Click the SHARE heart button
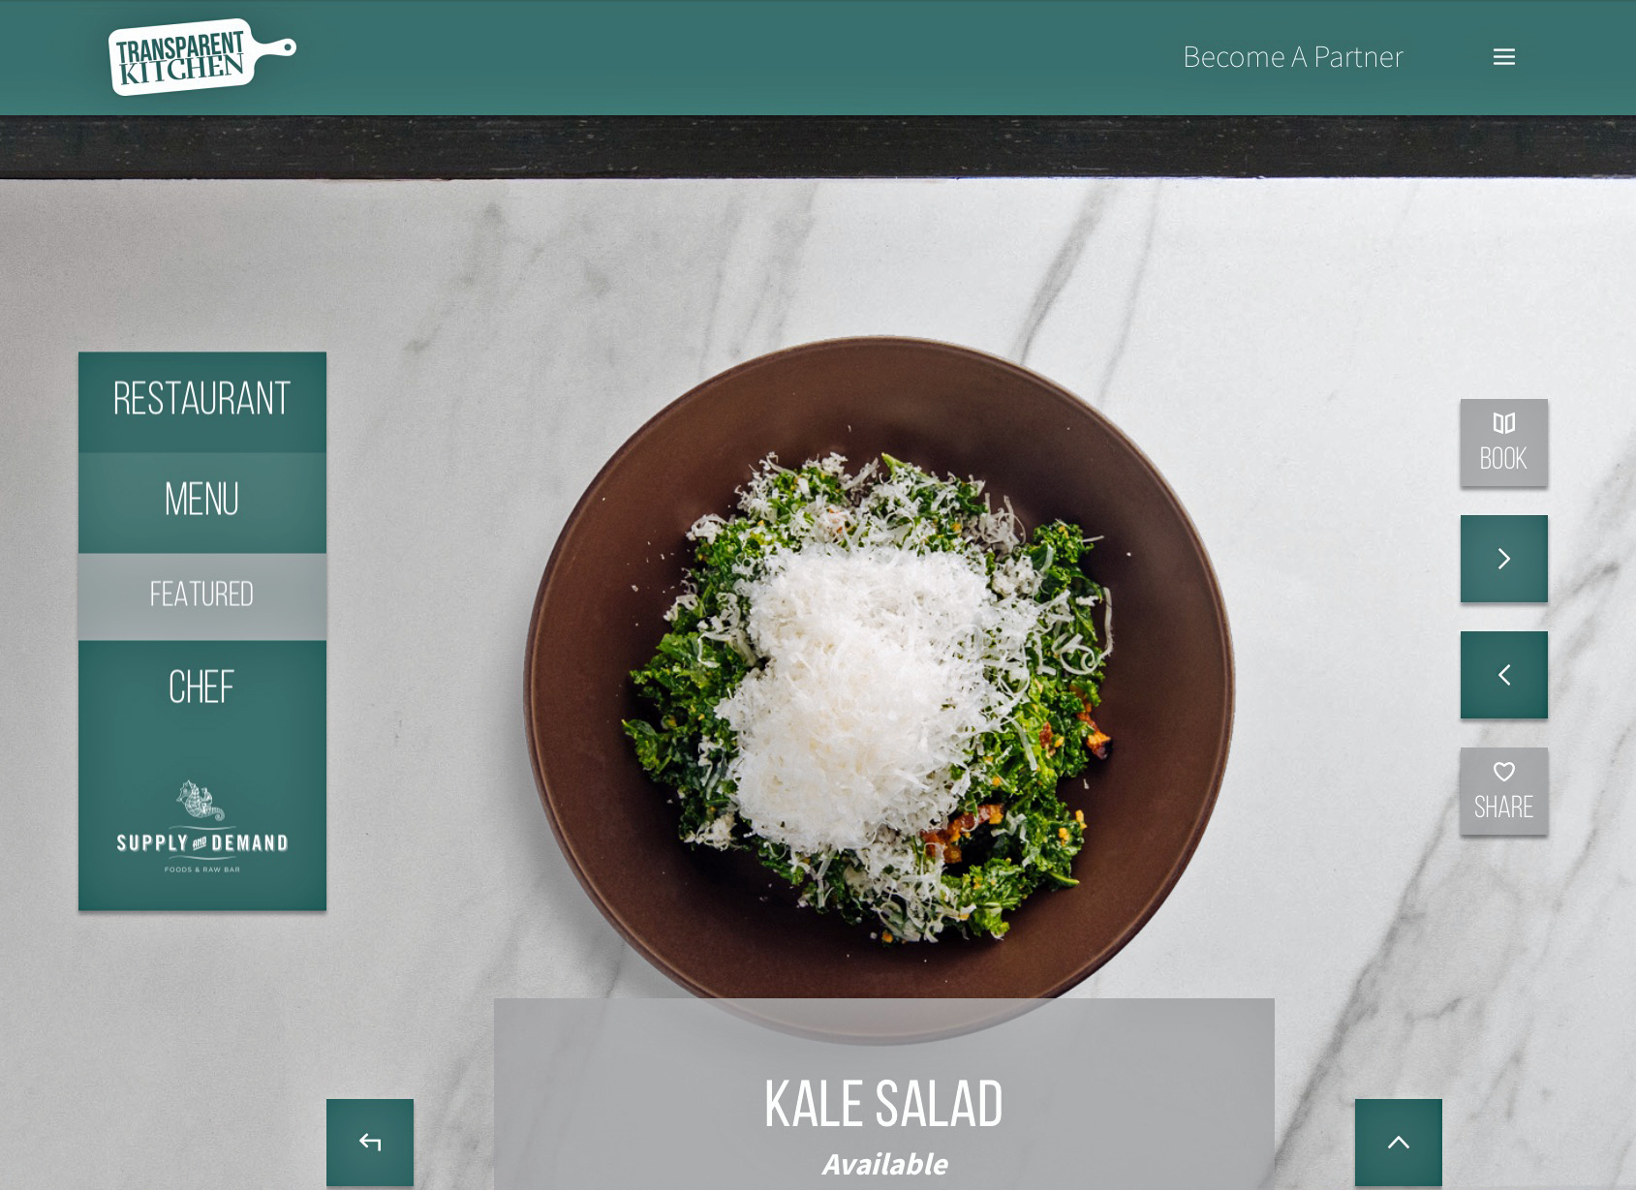 [1503, 791]
